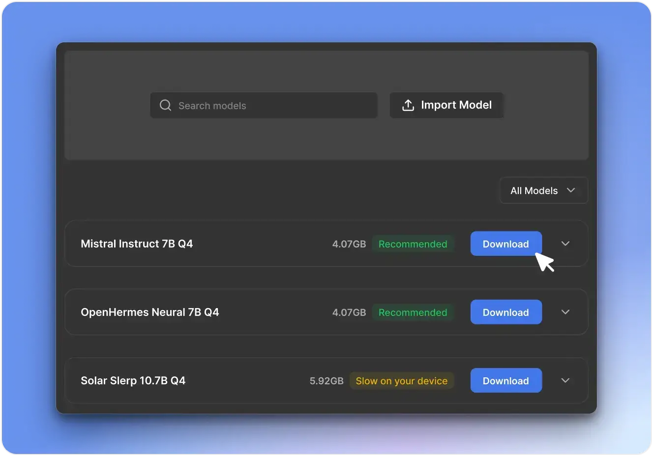652x455 pixels.
Task: Select the OpenHermes Neural 7B Q4 model name
Action: (150, 312)
